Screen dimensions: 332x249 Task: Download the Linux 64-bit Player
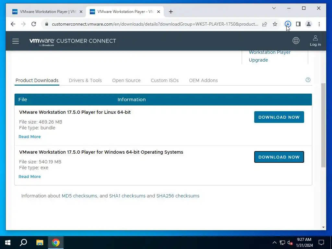[x=279, y=117]
